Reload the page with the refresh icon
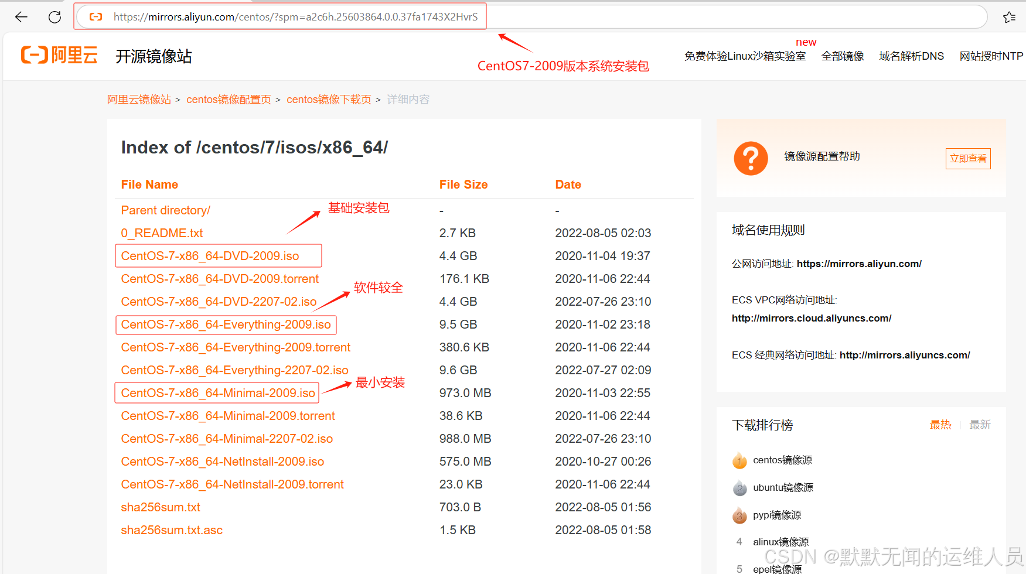 click(x=54, y=17)
